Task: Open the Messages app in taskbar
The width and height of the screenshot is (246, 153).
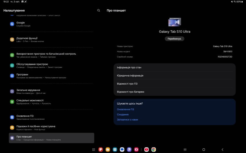Action: [122, 149]
